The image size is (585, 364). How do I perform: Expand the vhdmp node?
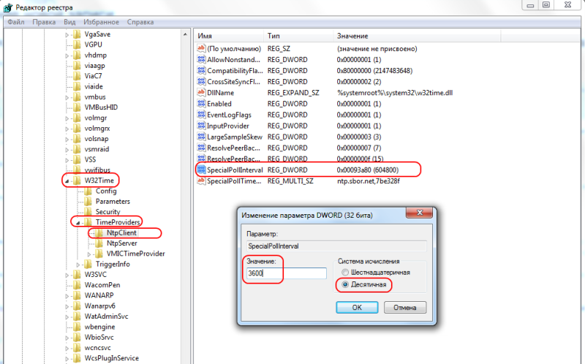click(67, 56)
